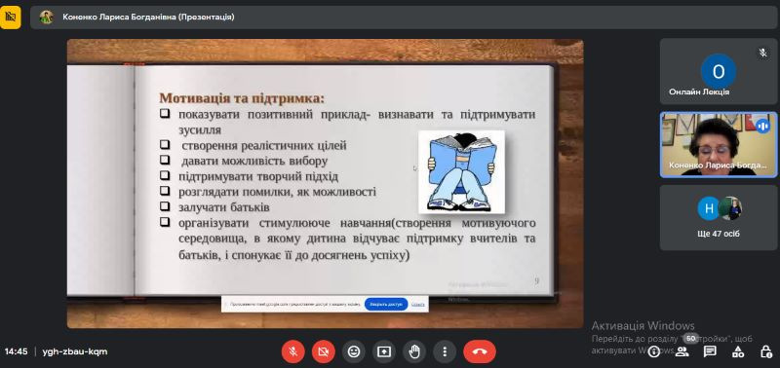This screenshot has width=780, height=368.
Task: Raise your hand in the meeting
Action: 414,351
